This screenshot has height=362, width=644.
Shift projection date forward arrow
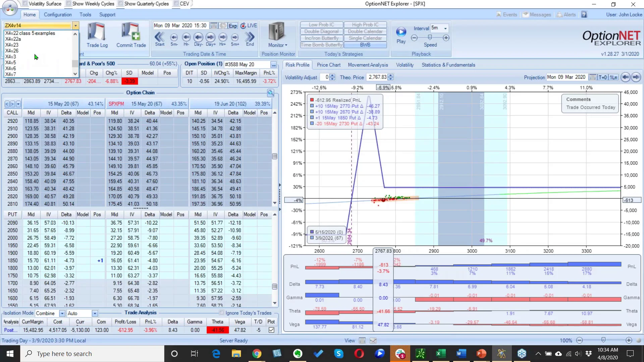(636, 77)
